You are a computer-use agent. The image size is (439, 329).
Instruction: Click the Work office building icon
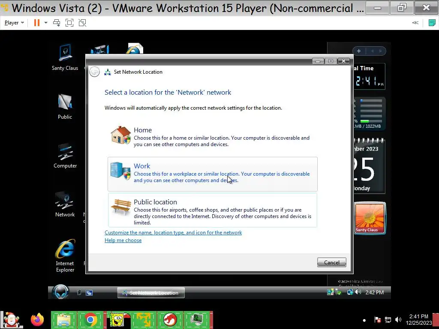[120, 171]
